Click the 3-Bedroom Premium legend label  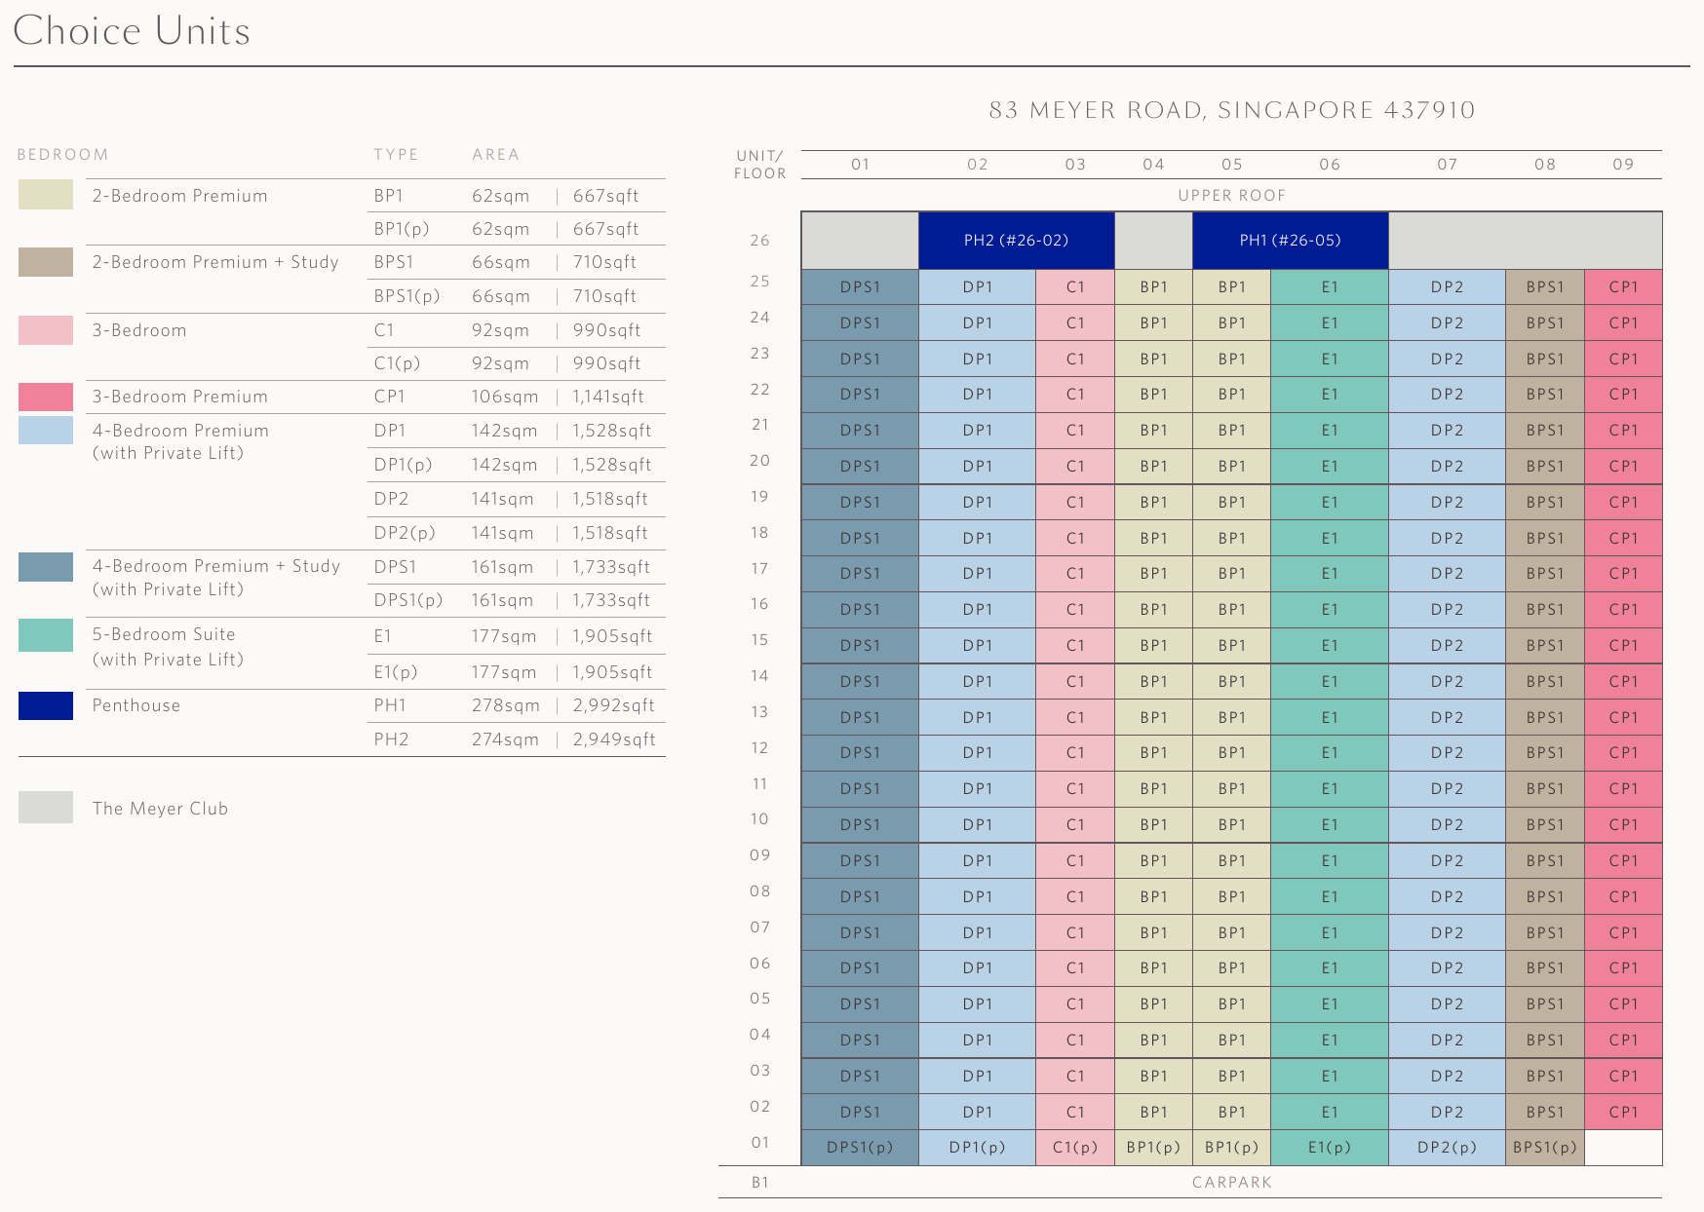click(x=179, y=397)
